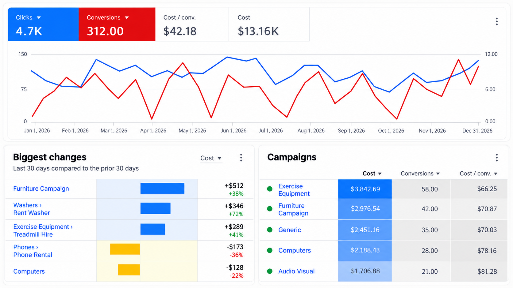Click the 58.00 conversions value
513x288 pixels.
click(430, 189)
